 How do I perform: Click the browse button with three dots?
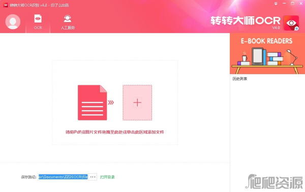tap(93, 177)
